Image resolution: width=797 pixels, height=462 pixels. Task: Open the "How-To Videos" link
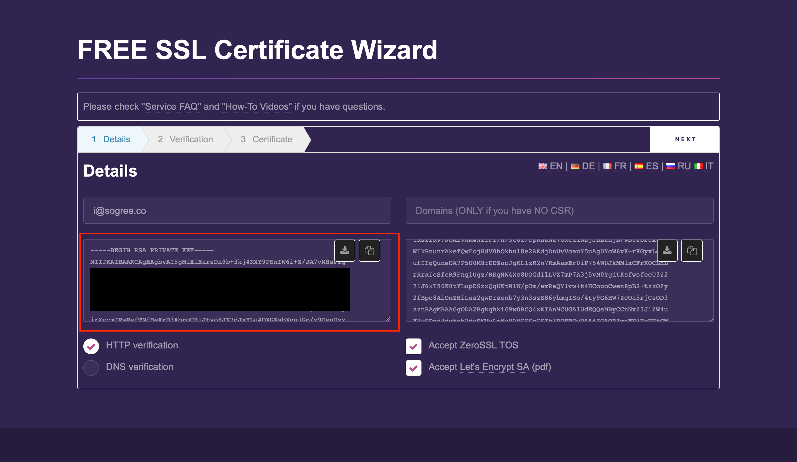[x=257, y=106]
